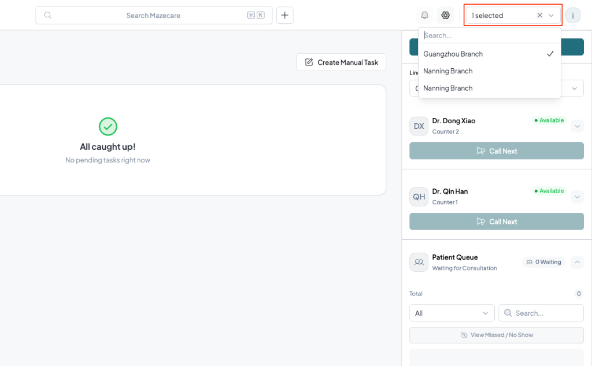Click the green All caught up checkmark
Viewport: 592px width, 366px height.
[x=108, y=127]
